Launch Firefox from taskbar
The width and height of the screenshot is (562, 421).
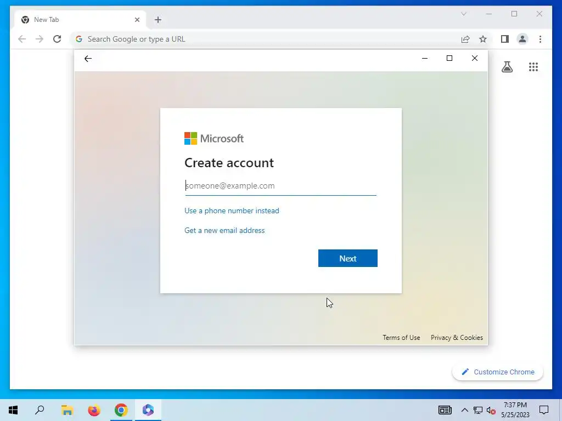point(94,410)
